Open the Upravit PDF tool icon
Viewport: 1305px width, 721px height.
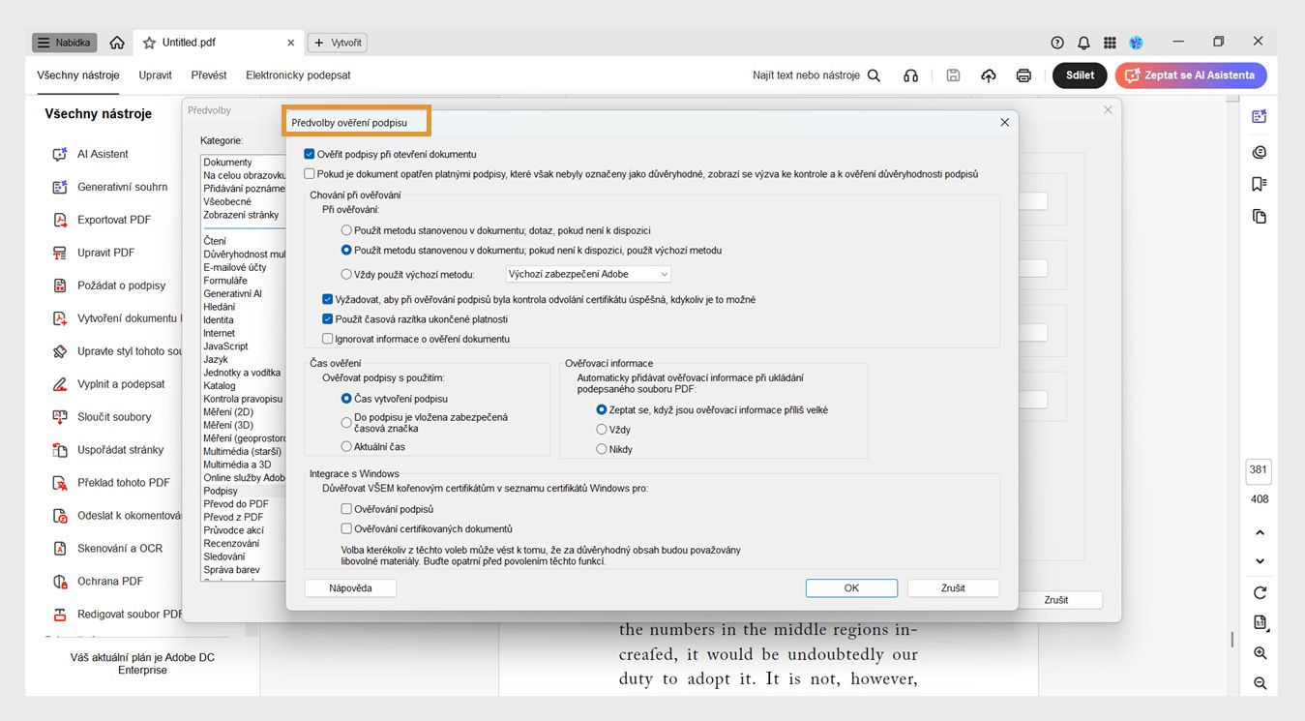[x=60, y=253]
